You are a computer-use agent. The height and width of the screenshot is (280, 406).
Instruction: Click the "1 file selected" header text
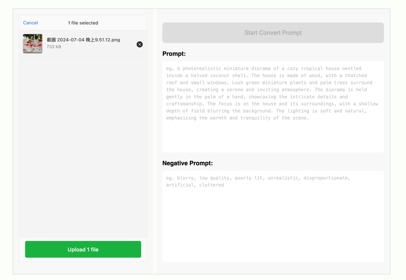[x=83, y=23]
